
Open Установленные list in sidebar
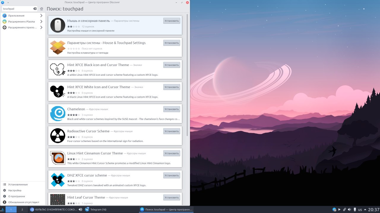point(22,185)
